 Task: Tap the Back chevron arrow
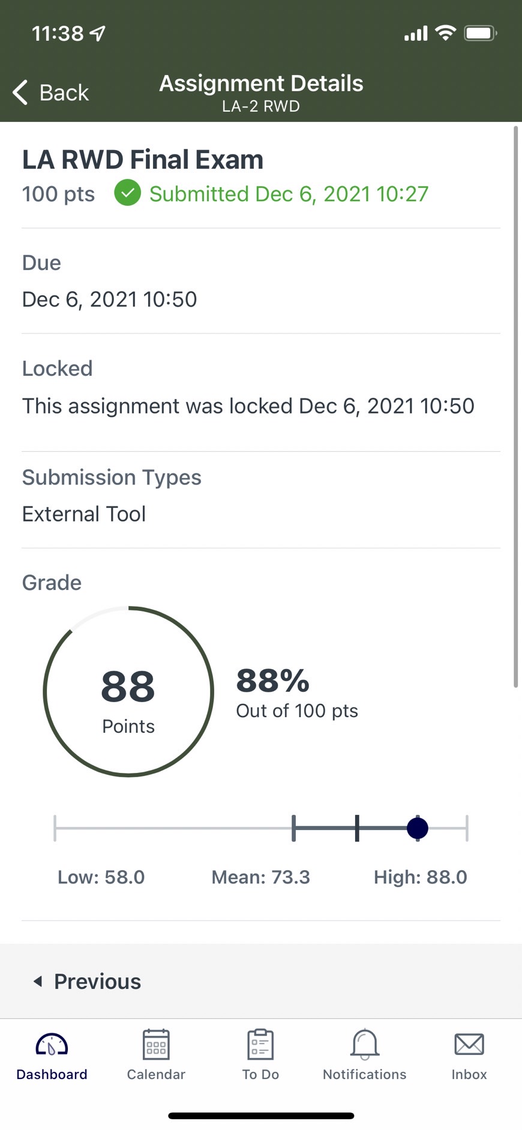coord(20,92)
